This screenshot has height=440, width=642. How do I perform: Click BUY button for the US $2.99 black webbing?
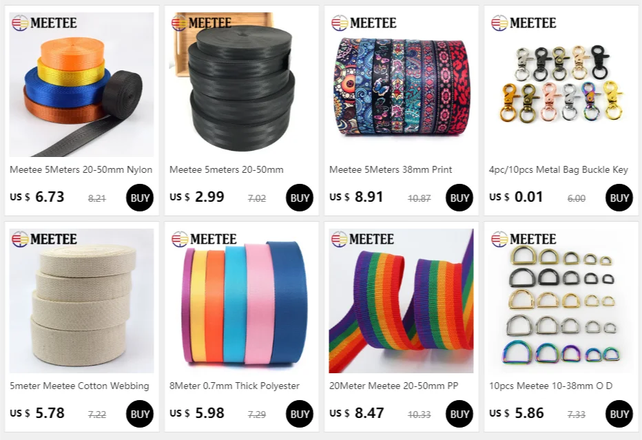click(299, 198)
